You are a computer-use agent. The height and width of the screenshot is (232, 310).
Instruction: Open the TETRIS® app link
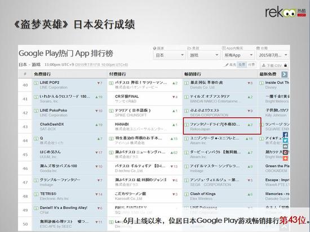click(48, 194)
